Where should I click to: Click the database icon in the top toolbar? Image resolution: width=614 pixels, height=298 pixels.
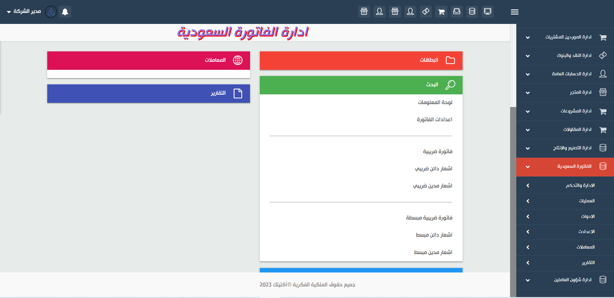(x=472, y=12)
